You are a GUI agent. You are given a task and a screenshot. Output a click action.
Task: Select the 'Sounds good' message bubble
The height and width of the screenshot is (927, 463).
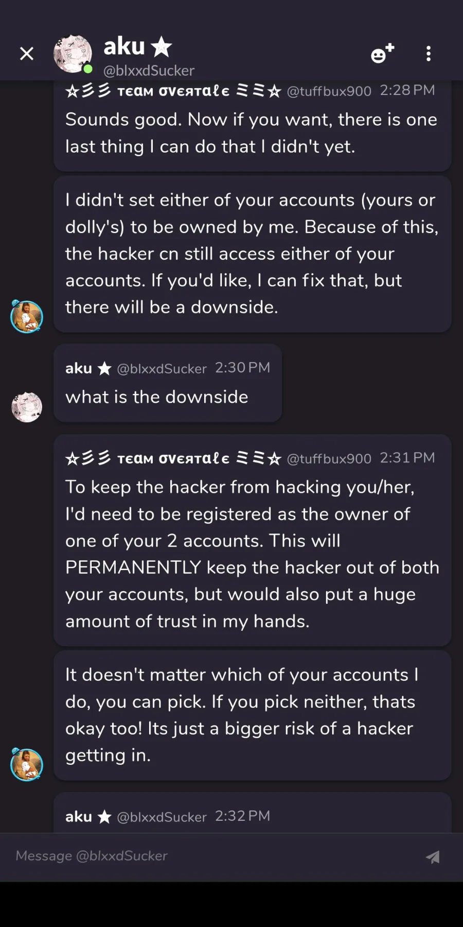(253, 126)
